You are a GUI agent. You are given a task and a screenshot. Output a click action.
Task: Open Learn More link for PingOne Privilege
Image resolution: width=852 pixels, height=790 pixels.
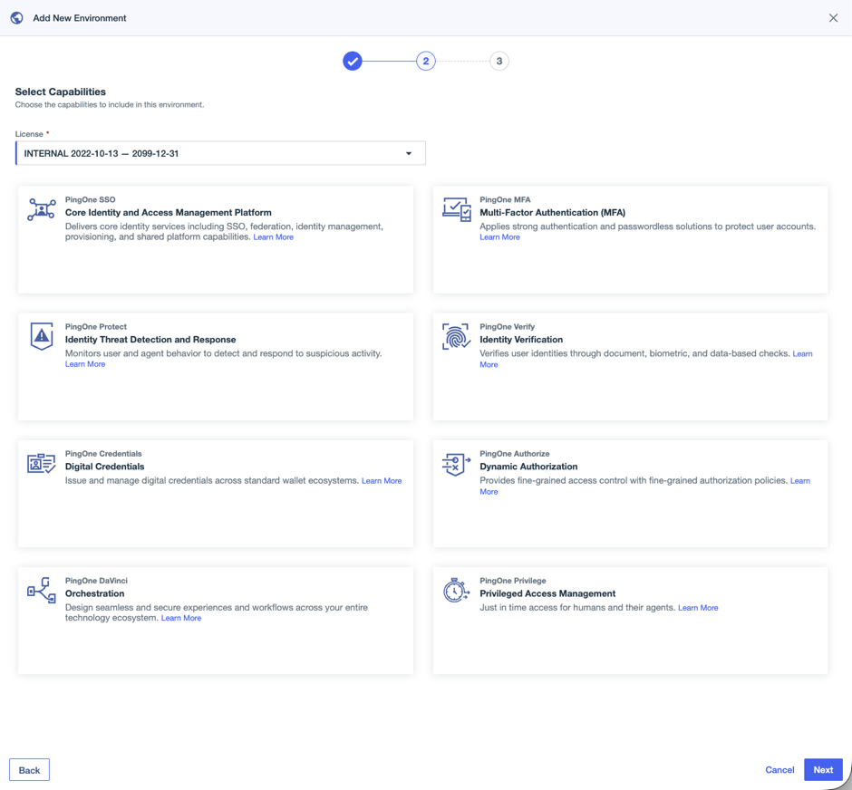pos(698,608)
